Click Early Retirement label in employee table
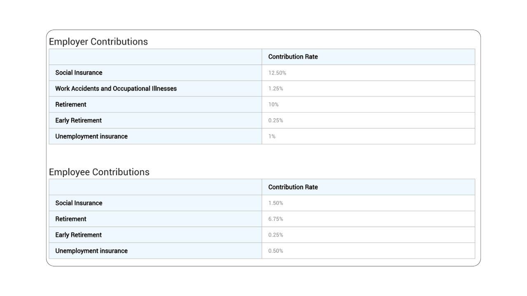Image resolution: width=527 pixels, height=296 pixels. tap(78, 235)
